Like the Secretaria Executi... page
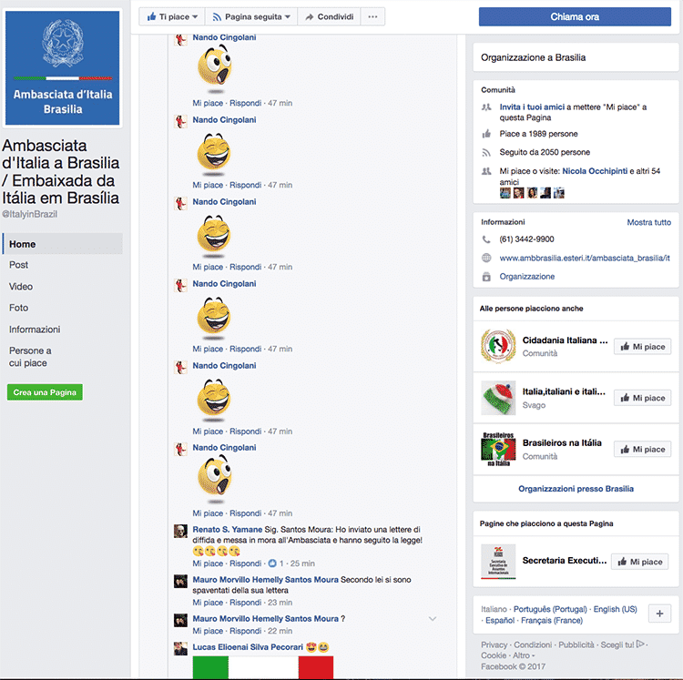683x680 pixels. point(639,562)
